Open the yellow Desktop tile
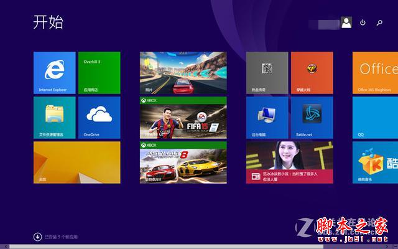The image size is (398, 249). pos(77,162)
